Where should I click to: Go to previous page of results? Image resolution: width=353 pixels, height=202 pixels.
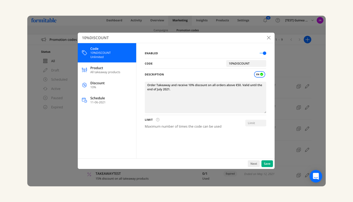[x=291, y=40]
